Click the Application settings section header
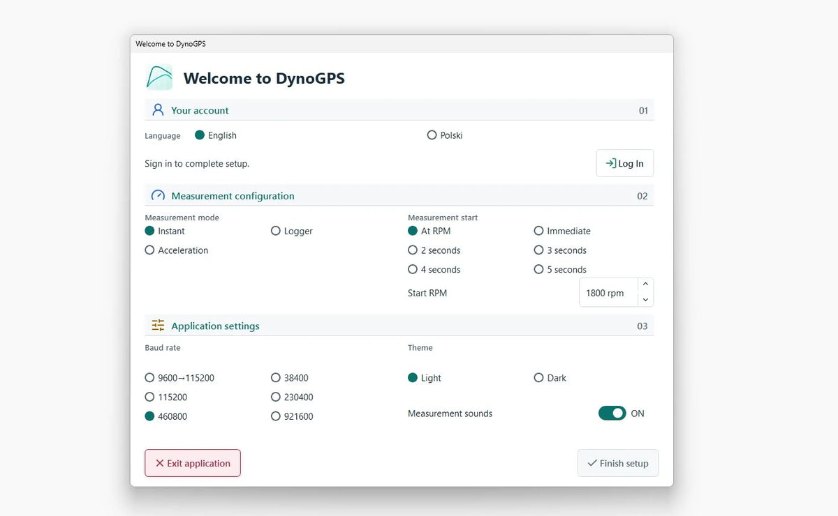 [399, 326]
